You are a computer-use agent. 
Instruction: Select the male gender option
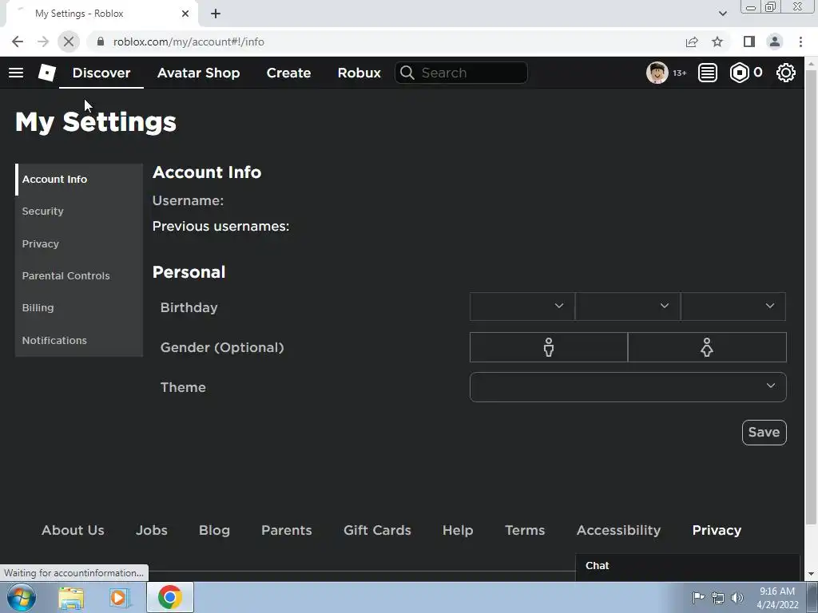point(548,347)
